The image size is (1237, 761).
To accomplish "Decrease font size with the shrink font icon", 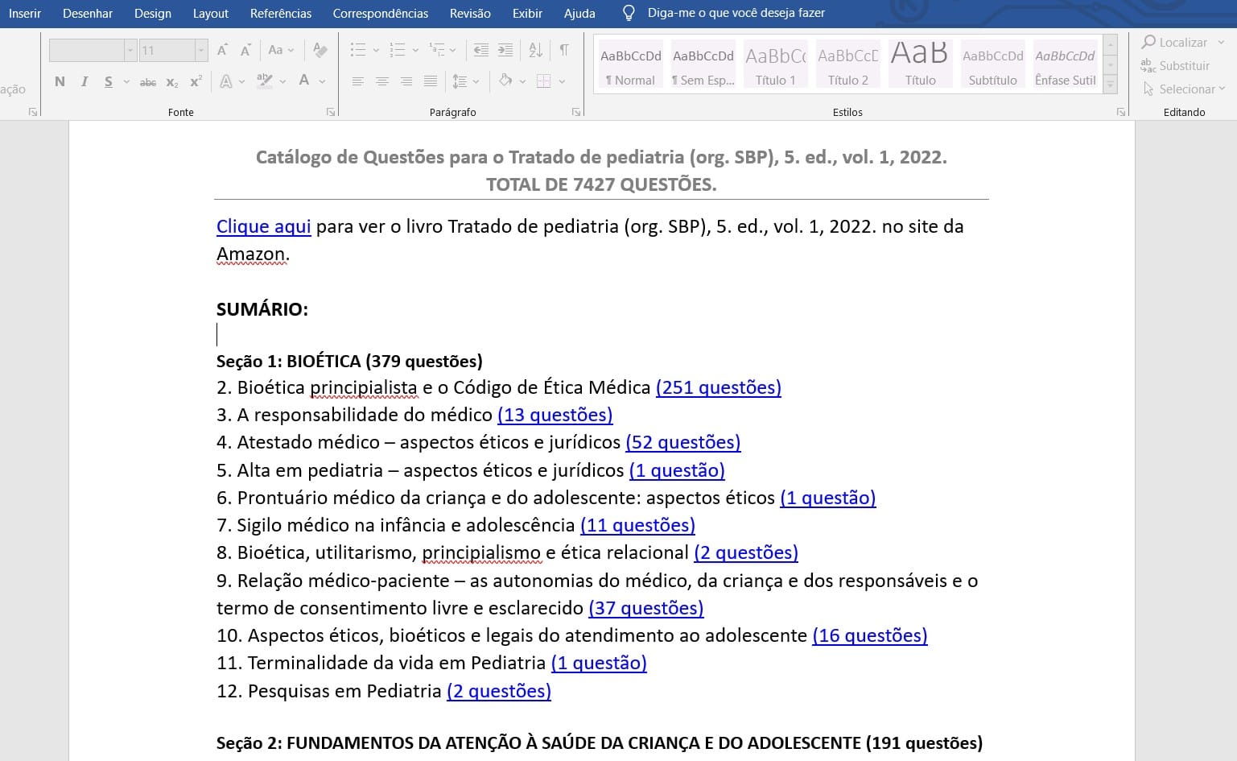I will pos(245,50).
